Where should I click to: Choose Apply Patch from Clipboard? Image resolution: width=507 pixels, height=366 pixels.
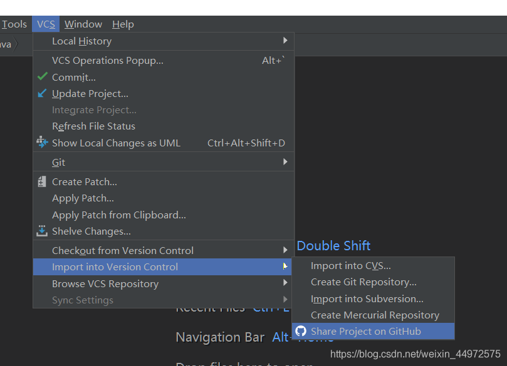pos(164,215)
